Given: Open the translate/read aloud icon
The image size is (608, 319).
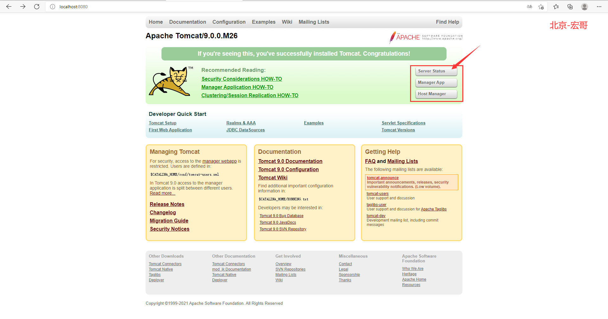Looking at the screenshot, I should click(529, 7).
